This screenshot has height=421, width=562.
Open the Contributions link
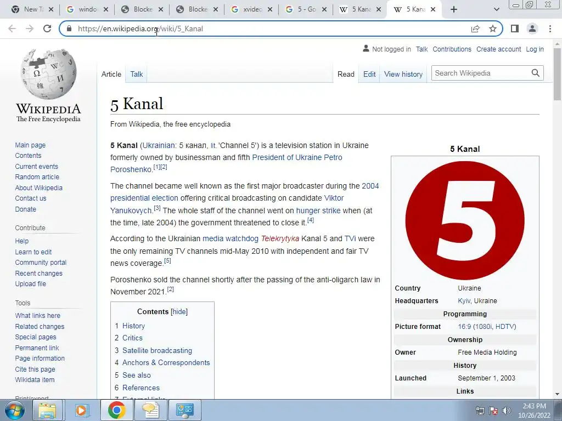pyautogui.click(x=452, y=49)
